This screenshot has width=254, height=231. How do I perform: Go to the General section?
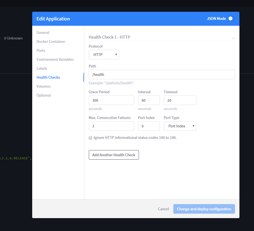(43, 32)
